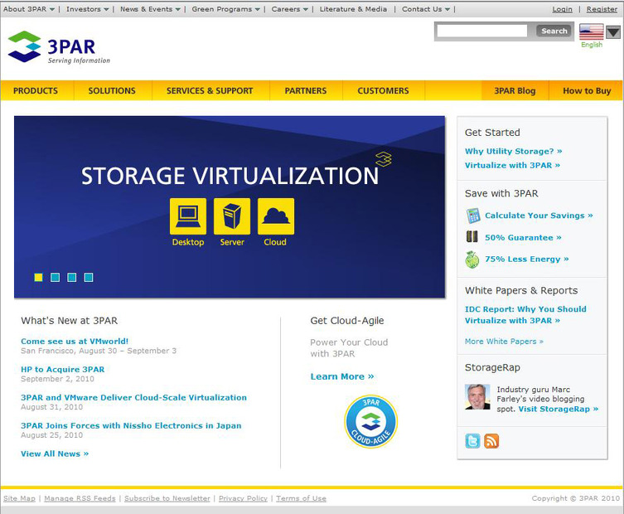This screenshot has width=624, height=514.
Task: Click the Register link
Action: click(x=602, y=9)
